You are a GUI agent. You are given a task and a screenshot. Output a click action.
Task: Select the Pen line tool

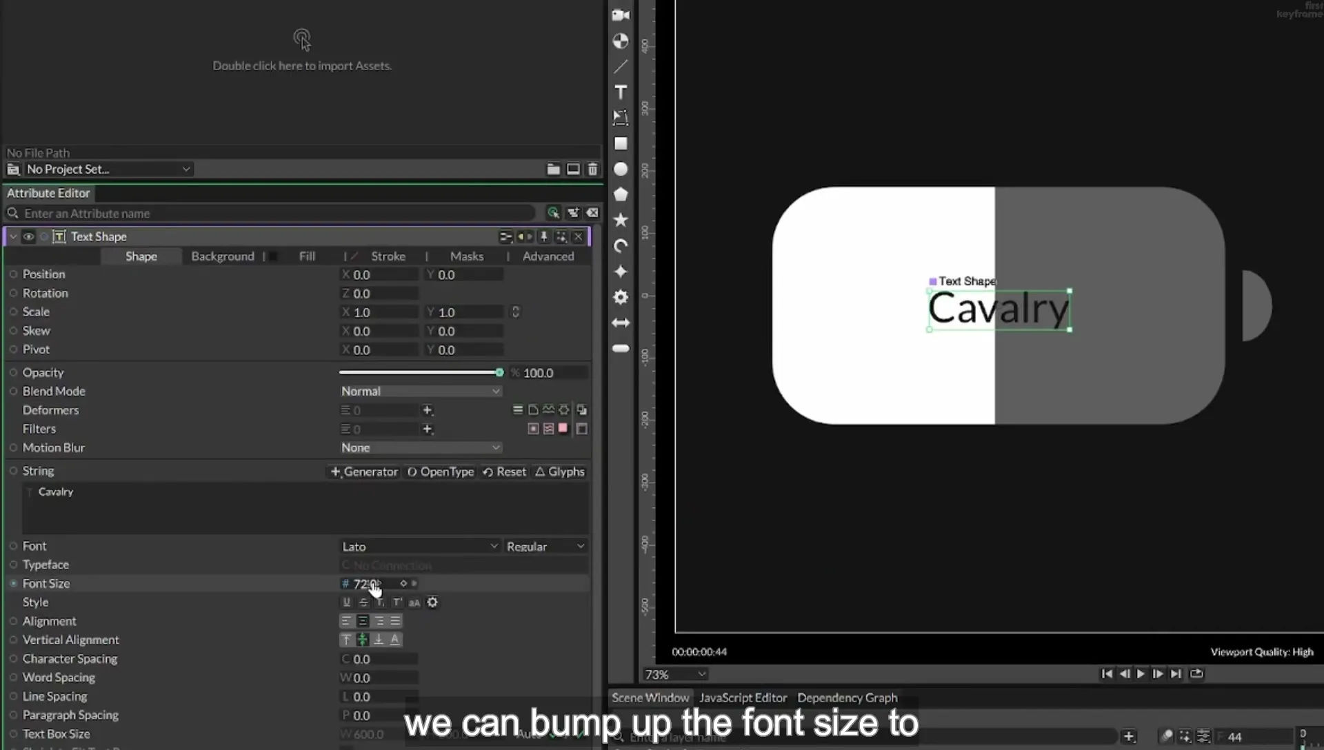(x=621, y=67)
